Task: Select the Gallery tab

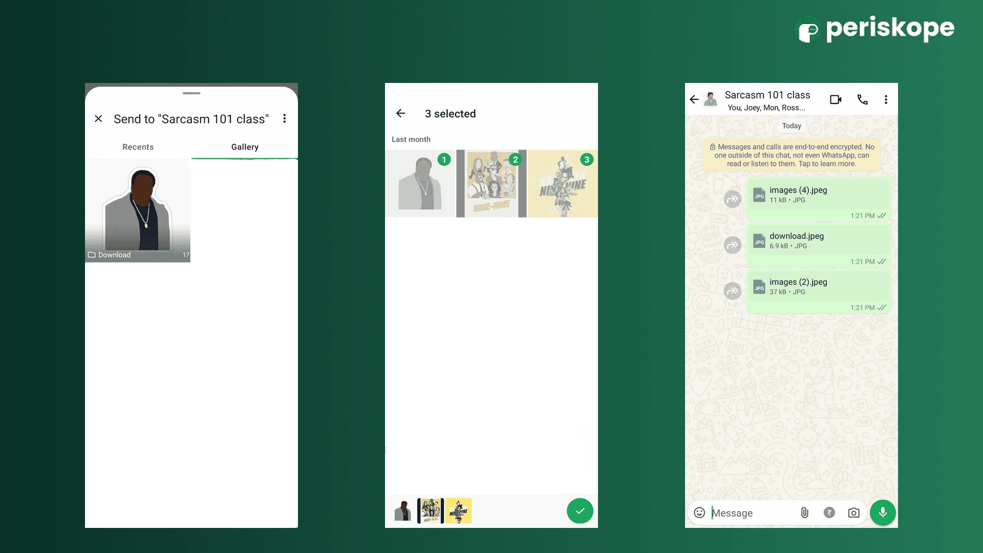Action: point(245,147)
